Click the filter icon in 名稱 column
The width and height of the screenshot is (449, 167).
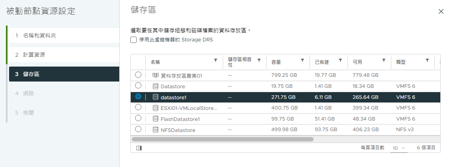click(216, 60)
